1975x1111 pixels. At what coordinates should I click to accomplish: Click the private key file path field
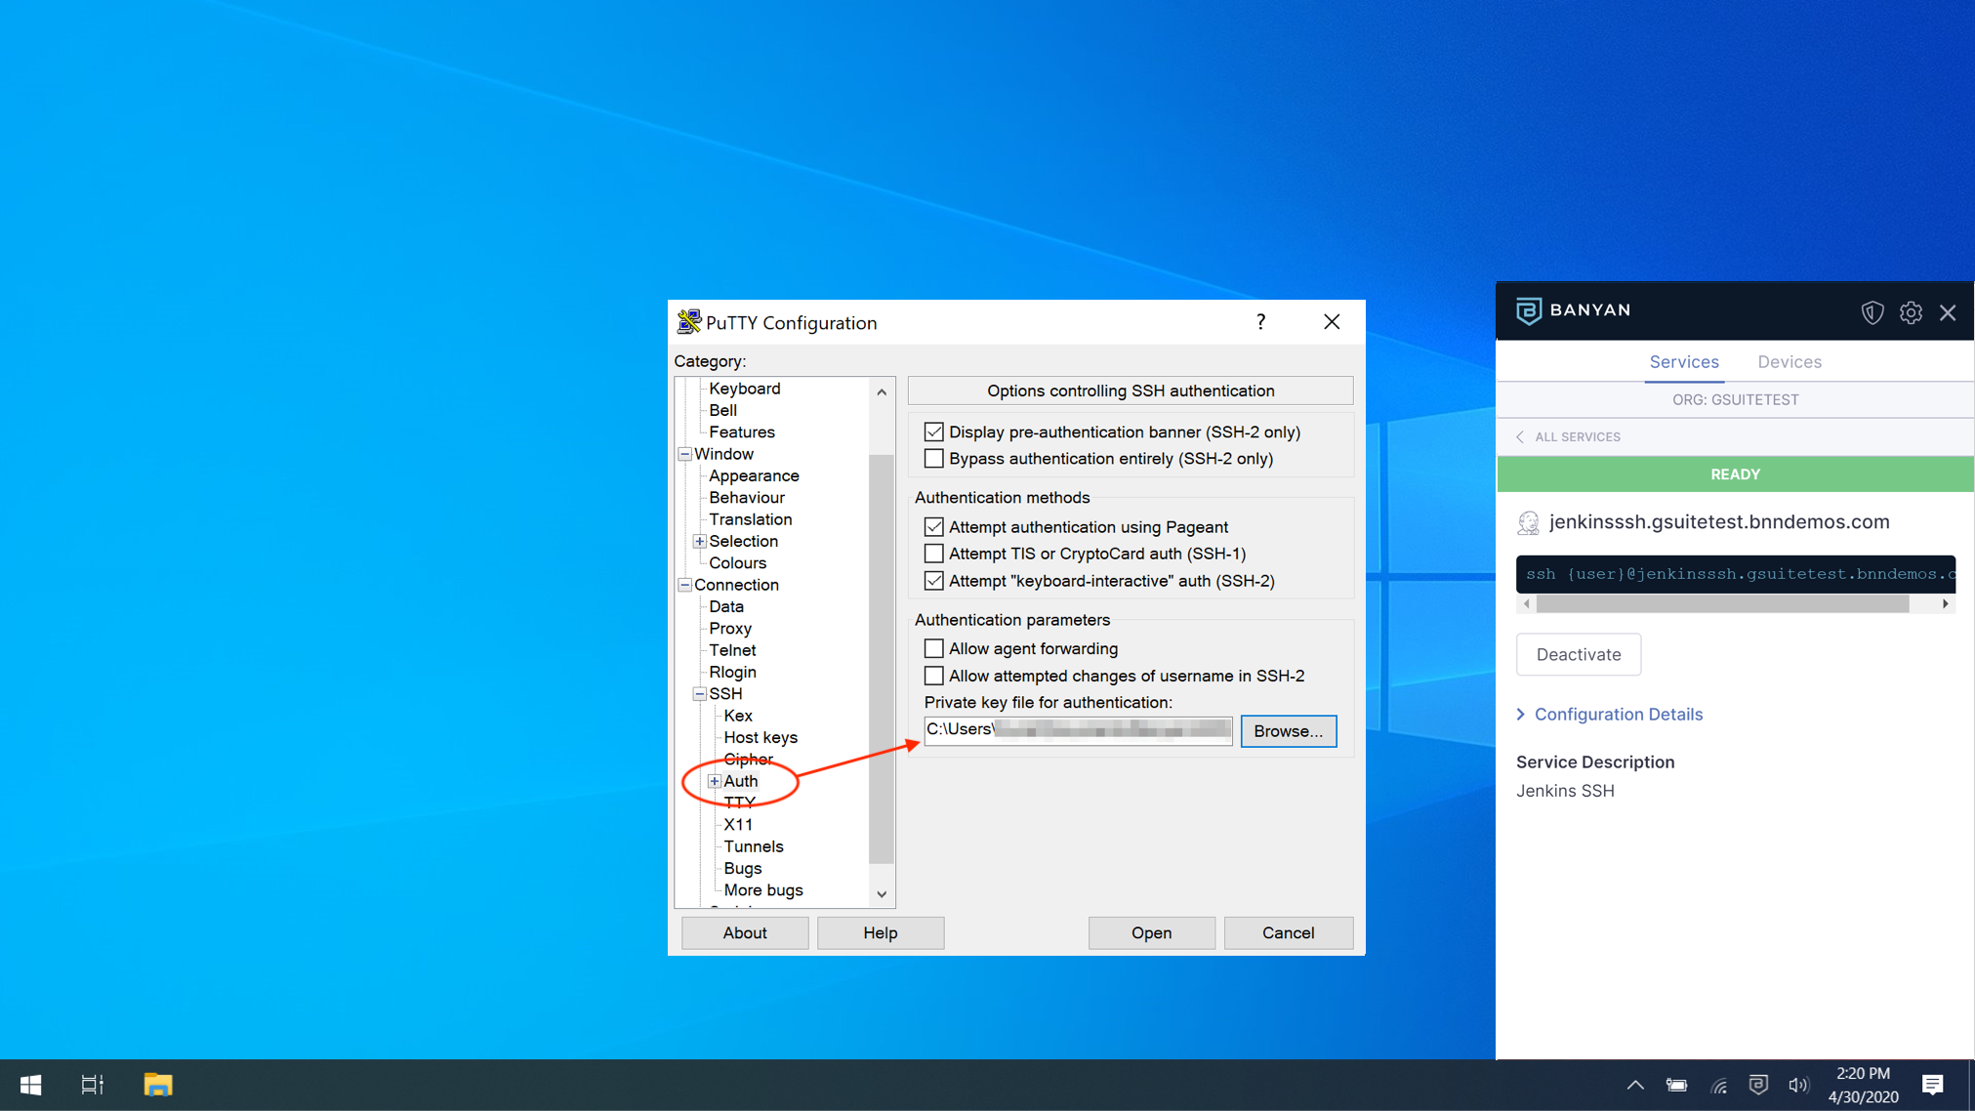(1078, 730)
